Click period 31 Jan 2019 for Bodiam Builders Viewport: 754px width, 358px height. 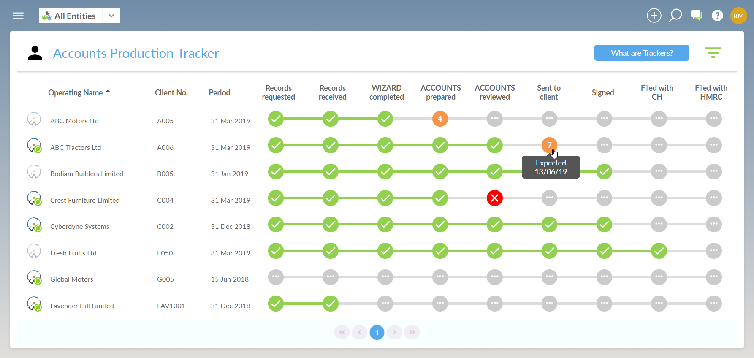tap(230, 174)
